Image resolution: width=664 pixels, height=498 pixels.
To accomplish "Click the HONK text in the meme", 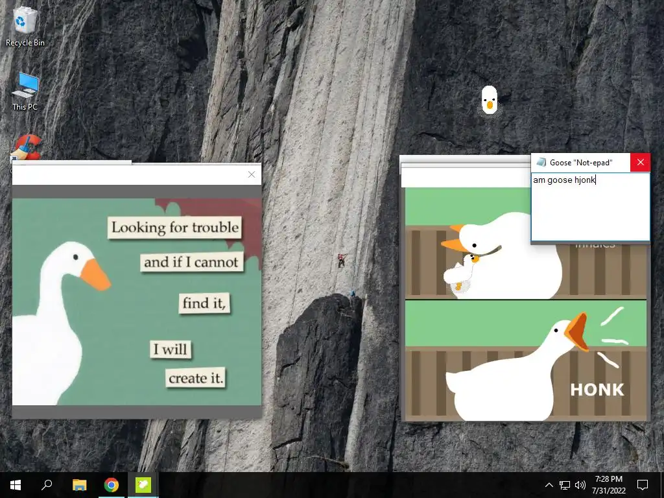I will [597, 390].
